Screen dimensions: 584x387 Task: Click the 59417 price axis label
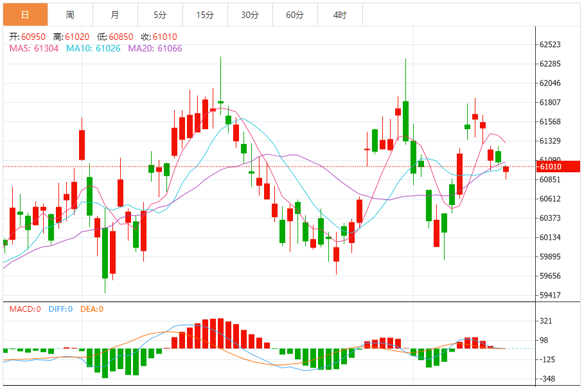[550, 295]
